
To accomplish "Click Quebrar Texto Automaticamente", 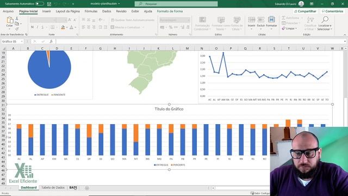I will [x=133, y=20].
